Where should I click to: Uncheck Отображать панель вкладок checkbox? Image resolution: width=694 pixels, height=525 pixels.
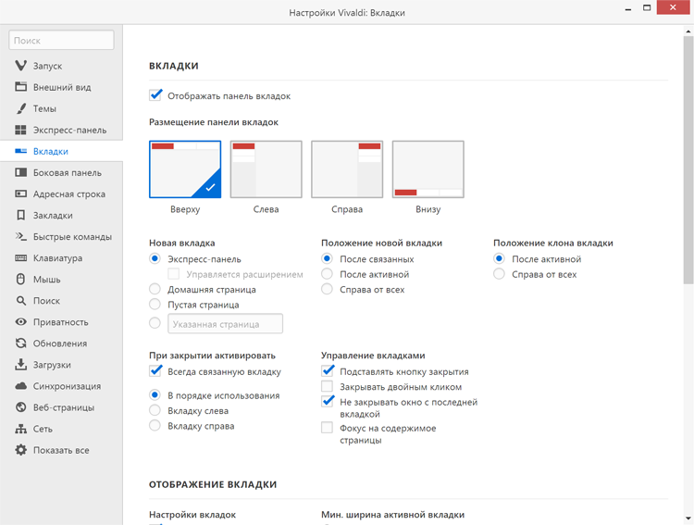coord(155,95)
